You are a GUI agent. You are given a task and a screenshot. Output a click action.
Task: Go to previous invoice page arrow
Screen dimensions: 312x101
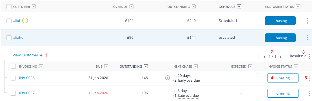point(265,57)
